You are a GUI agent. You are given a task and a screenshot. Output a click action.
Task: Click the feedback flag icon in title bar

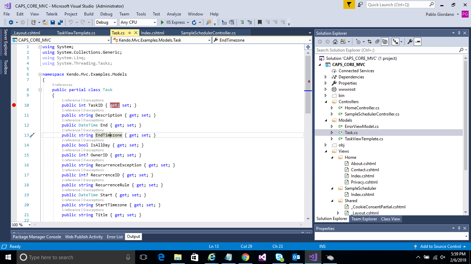(349, 4)
